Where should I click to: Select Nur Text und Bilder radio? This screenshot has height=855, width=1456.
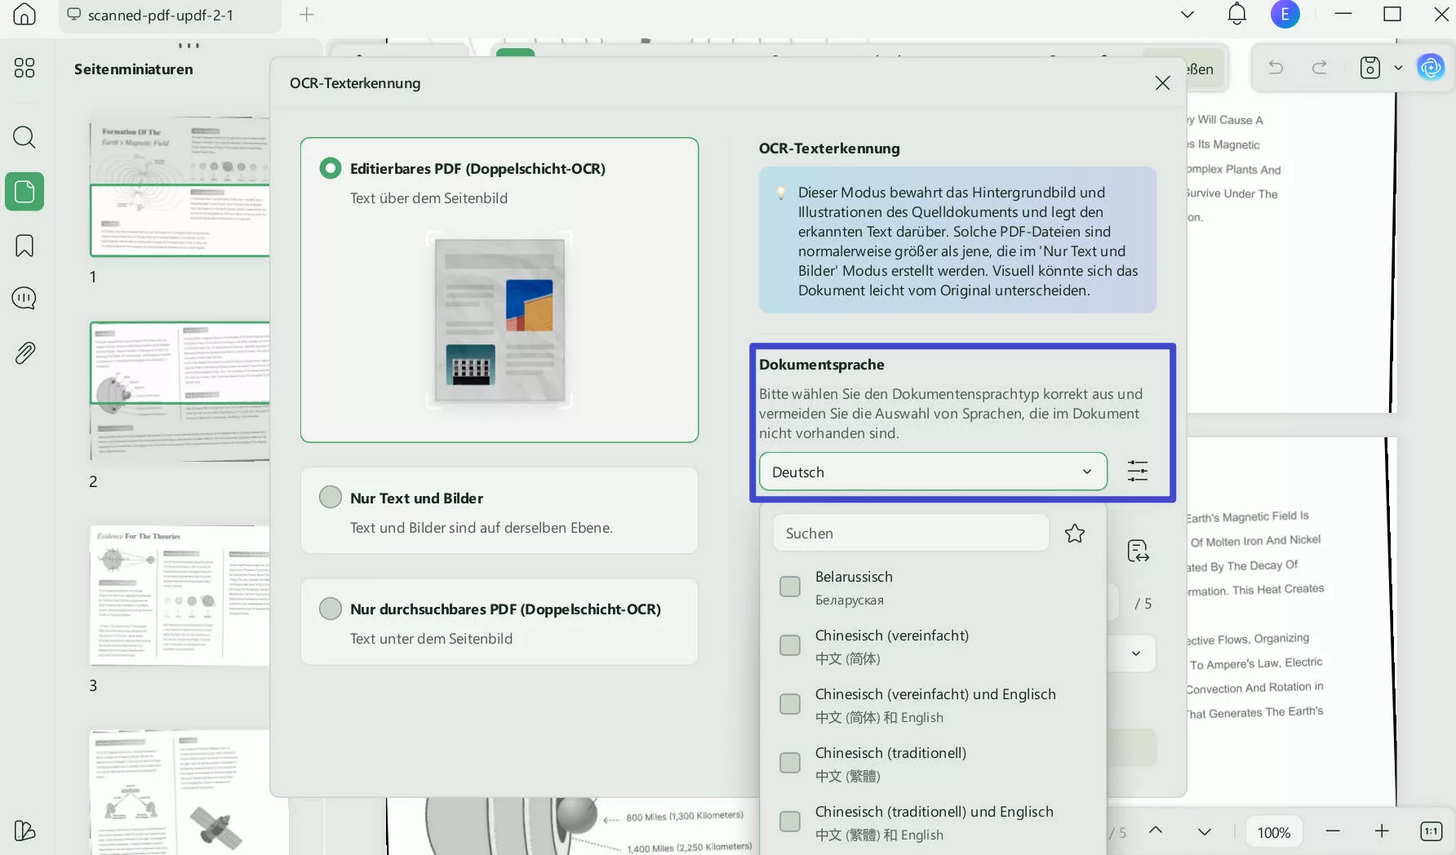(x=331, y=497)
